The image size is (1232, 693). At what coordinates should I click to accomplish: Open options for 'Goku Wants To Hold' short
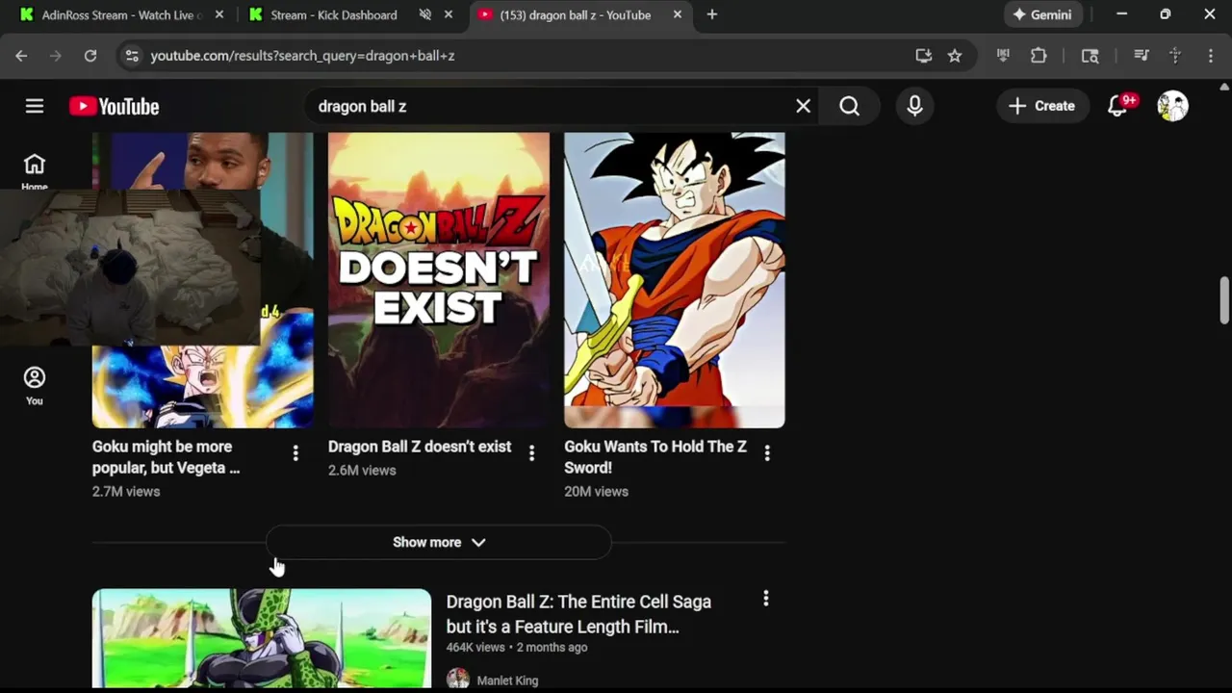click(x=767, y=452)
